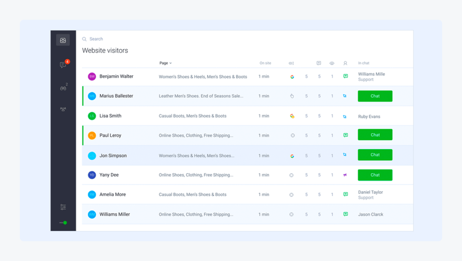Click the purple cursor icon on Yany Dee's row
Screen dimensions: 462x261
345,175
